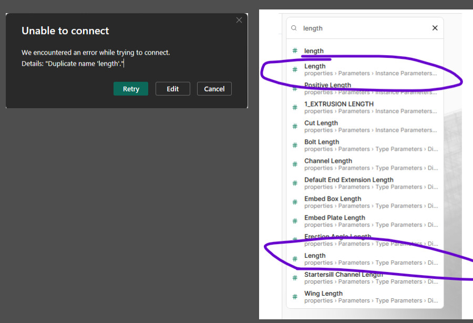Select the Channel Length type parameter

368,164
